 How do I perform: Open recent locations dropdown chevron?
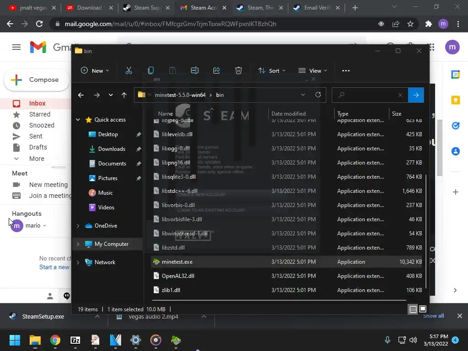(x=111, y=95)
